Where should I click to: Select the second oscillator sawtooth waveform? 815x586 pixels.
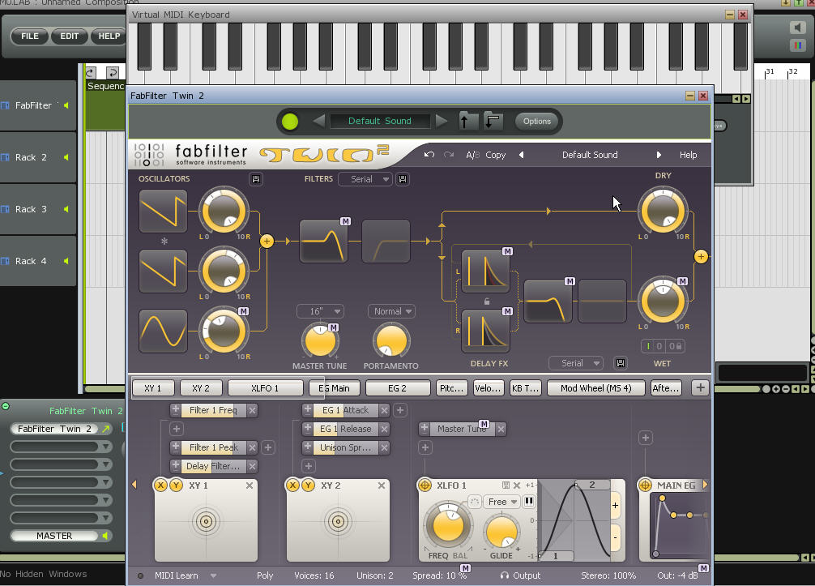coord(163,271)
